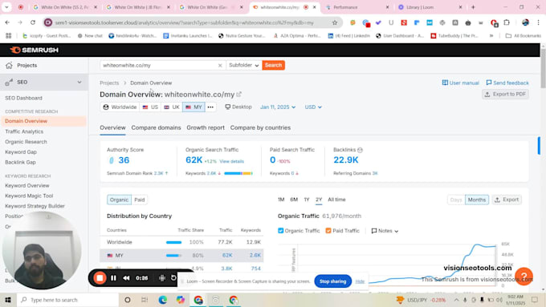
Task: Open USD currency dropdown
Action: [x=313, y=107]
